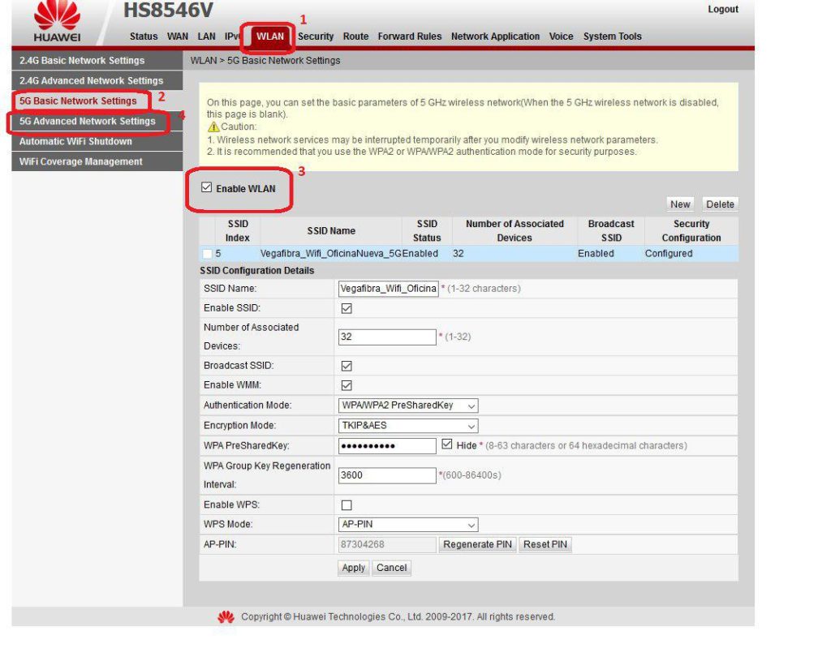Viewport: 831px width, 648px height.
Task: Toggle the Enable WPS checkbox
Action: click(347, 505)
